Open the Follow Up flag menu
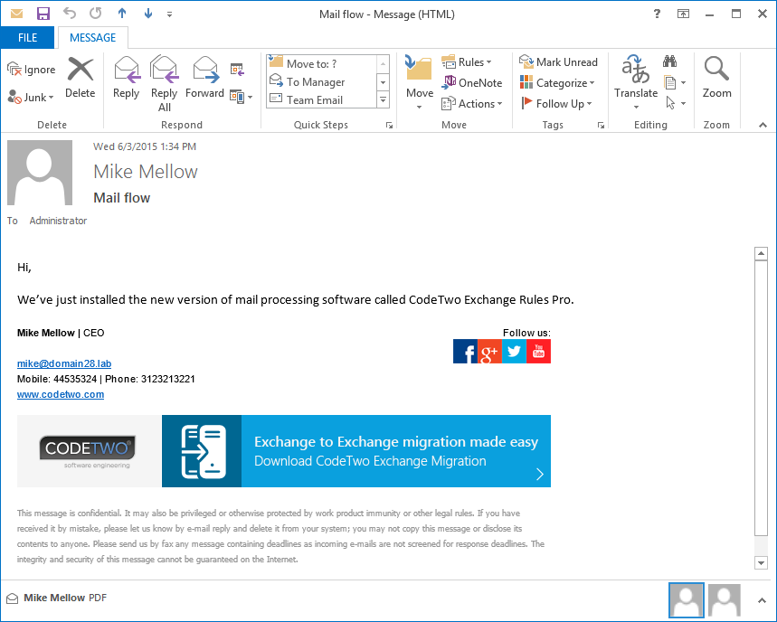Image resolution: width=777 pixels, height=622 pixels. (x=556, y=103)
